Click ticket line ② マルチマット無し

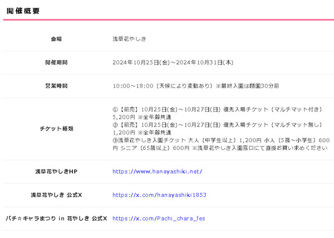(x=217, y=125)
